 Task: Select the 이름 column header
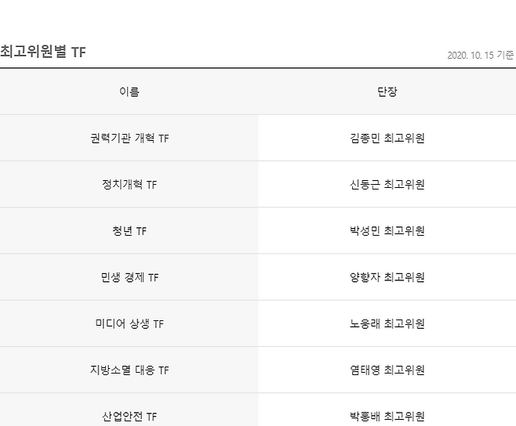129,92
